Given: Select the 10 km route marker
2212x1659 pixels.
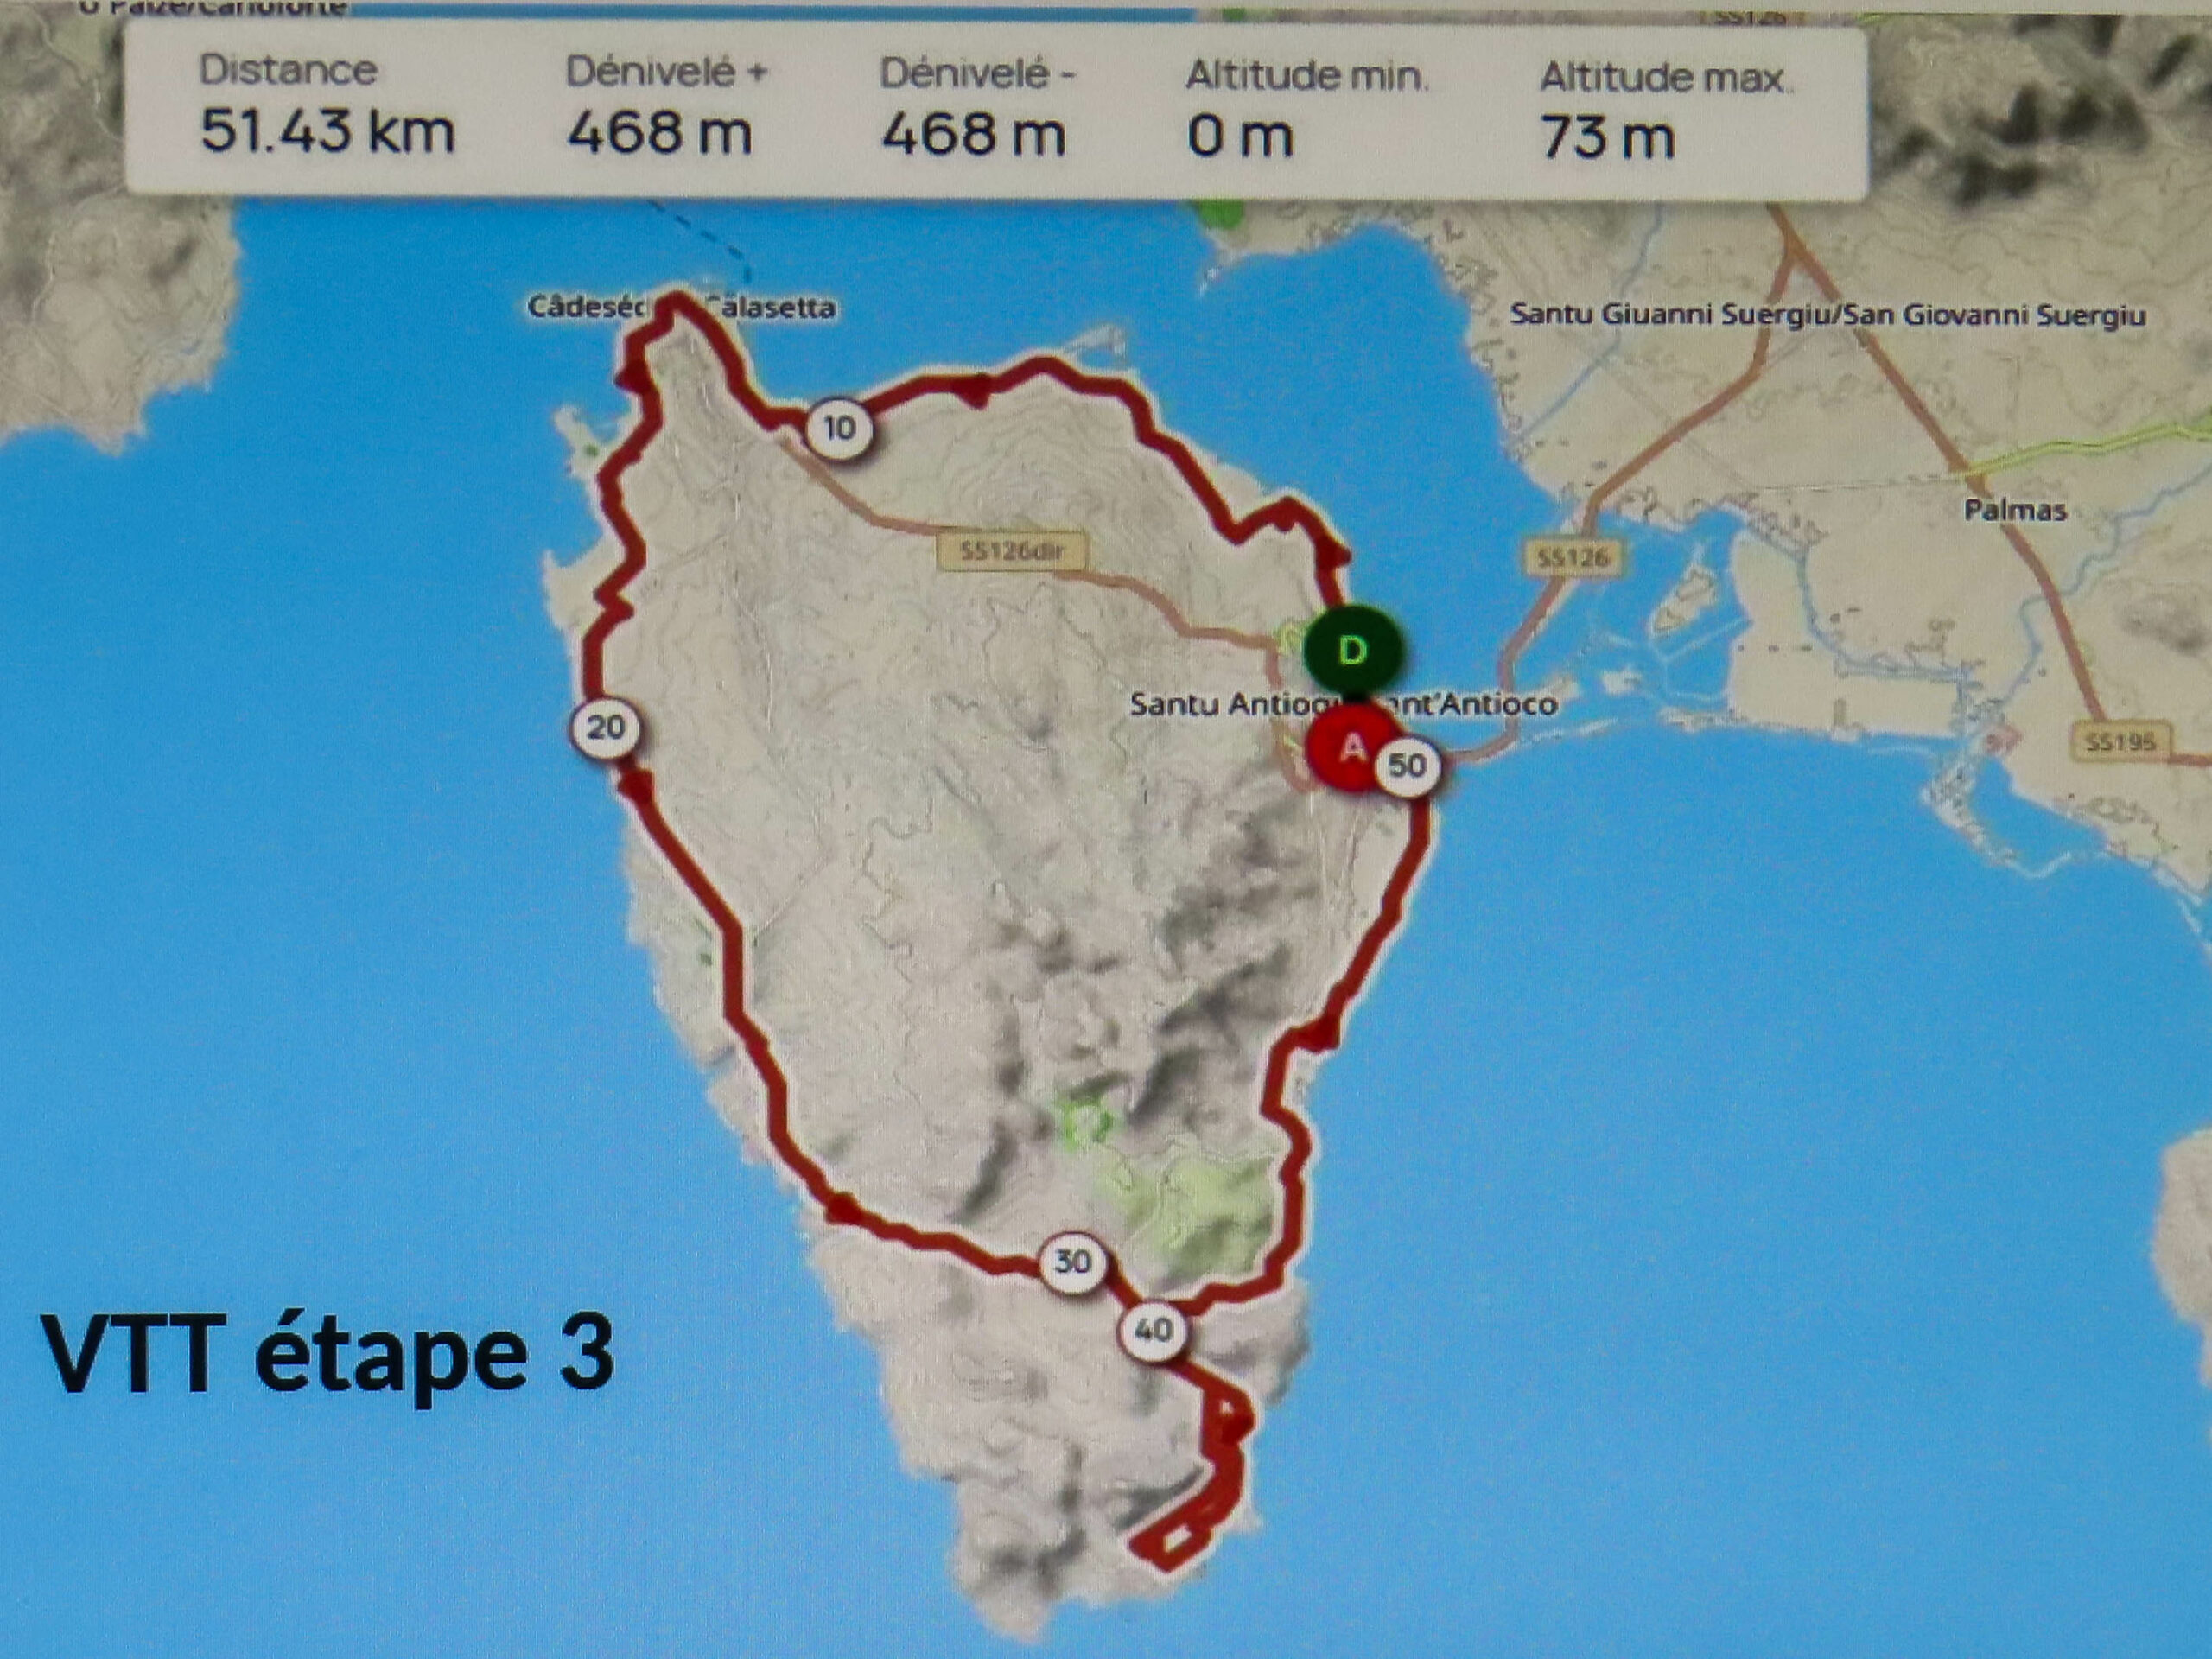Looking at the screenshot, I should pos(838,429).
